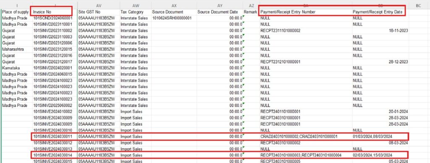Viewport: 430px width, 163px height.
Task: Select invoice cell 101SINVD2025060002
Action: pos(55,106)
